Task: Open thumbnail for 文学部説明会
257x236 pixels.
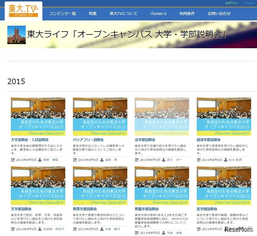Action: pyautogui.click(x=38, y=186)
